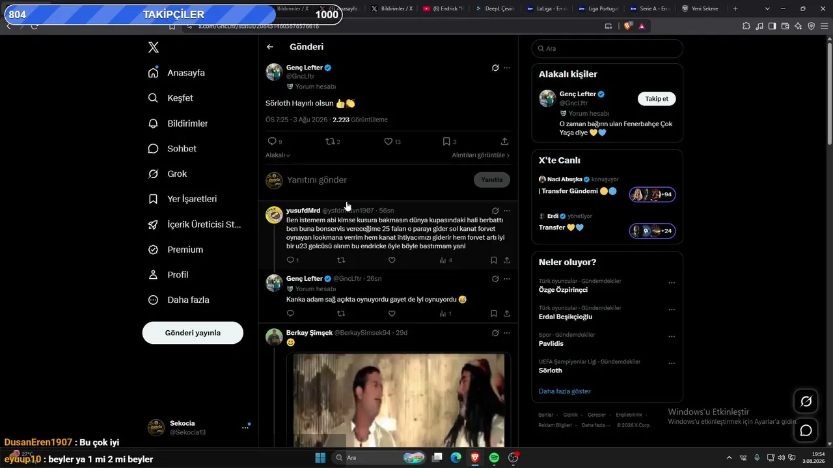Bookmark yusufdMrd's comment

[x=494, y=260]
